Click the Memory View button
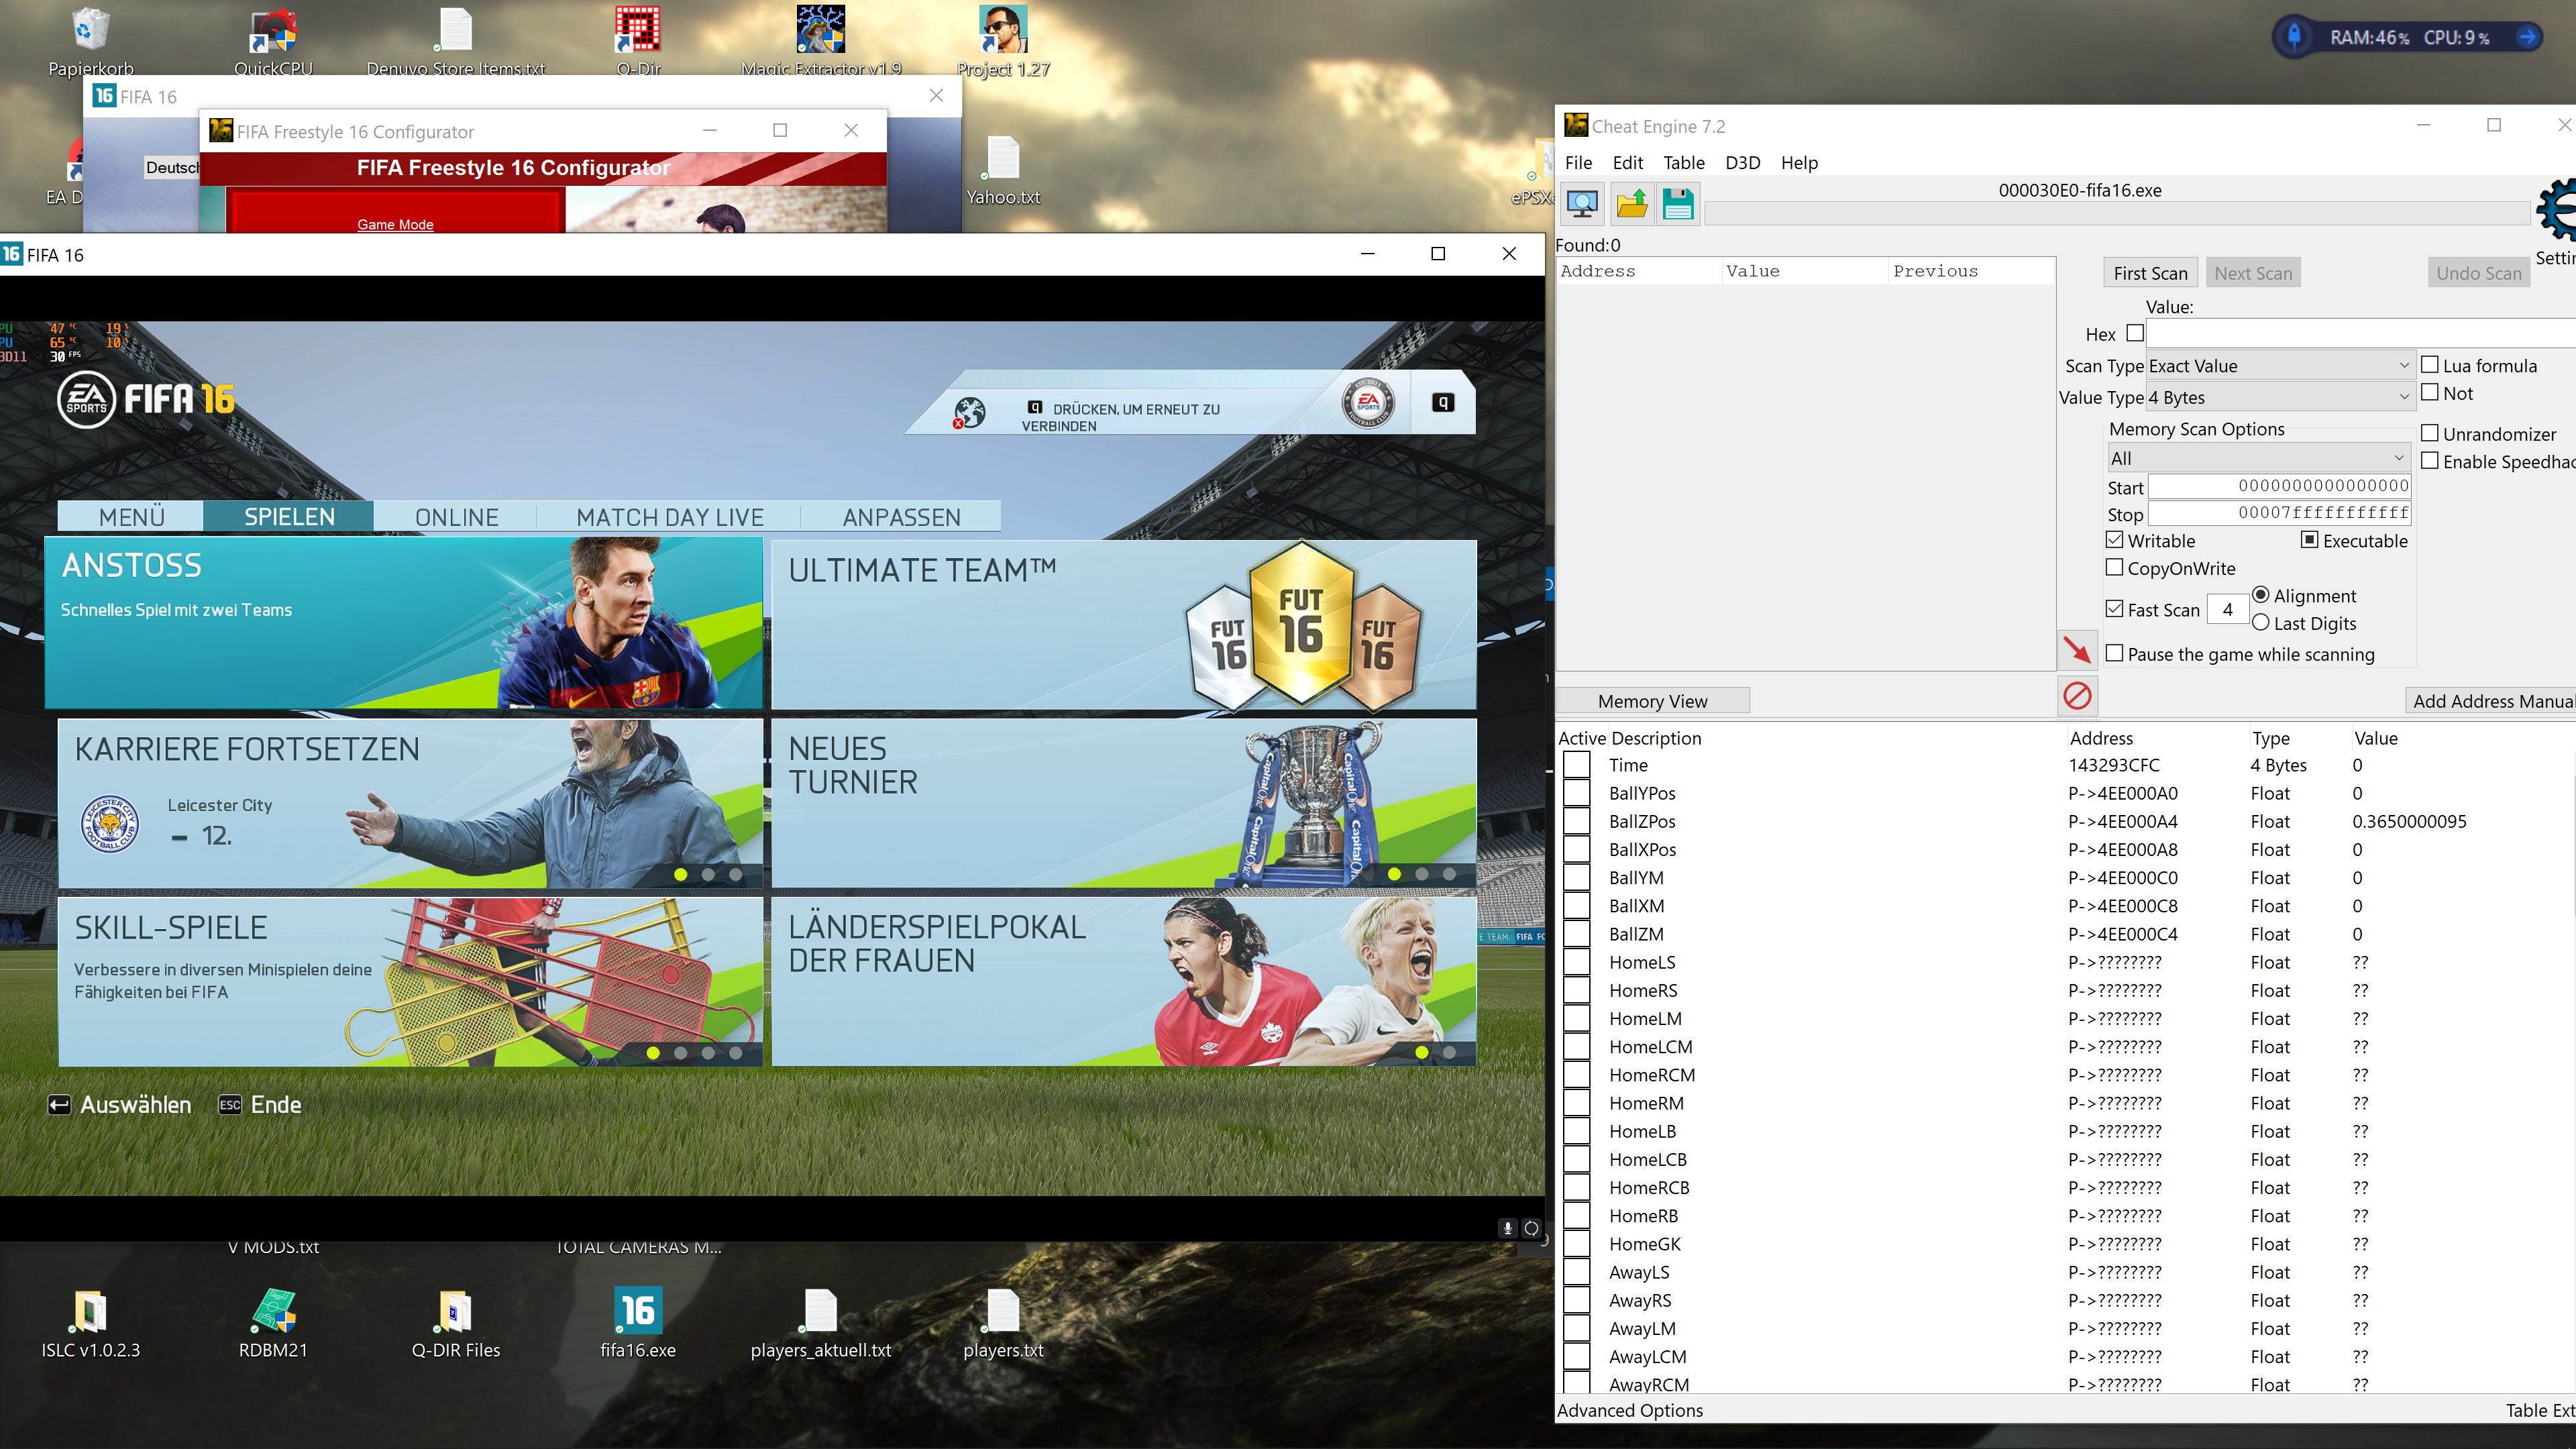This screenshot has height=1449, width=2576. (1652, 701)
